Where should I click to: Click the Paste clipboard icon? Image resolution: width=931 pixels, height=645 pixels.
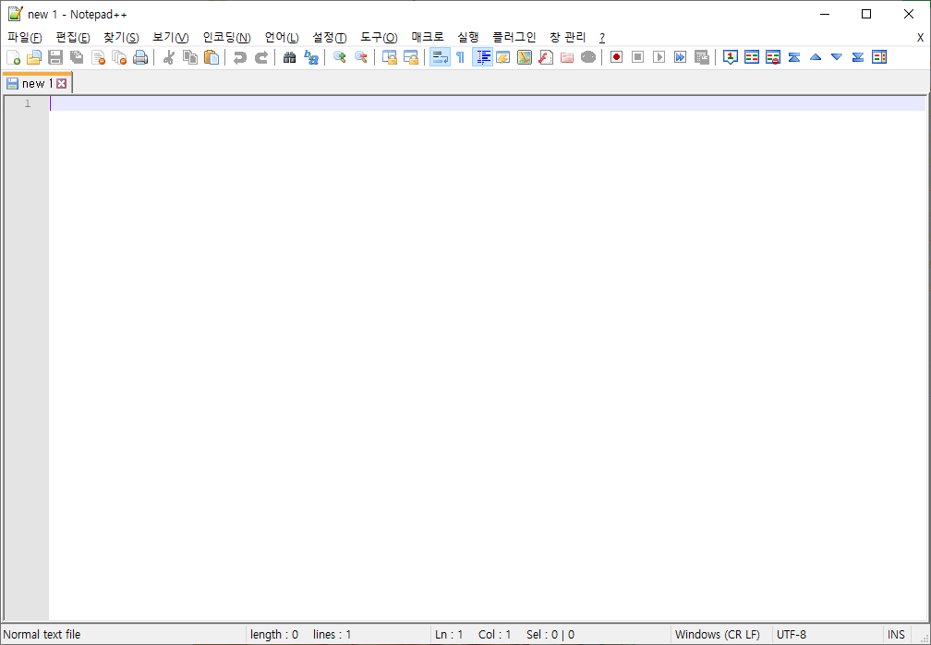pos(212,57)
